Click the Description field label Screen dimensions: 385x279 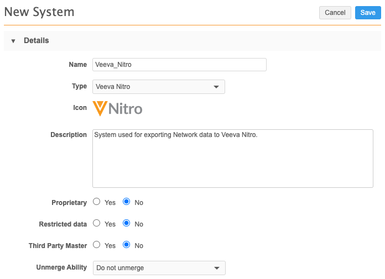click(69, 135)
